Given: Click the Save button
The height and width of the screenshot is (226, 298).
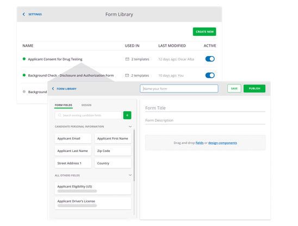Looking at the screenshot, I should tap(234, 89).
